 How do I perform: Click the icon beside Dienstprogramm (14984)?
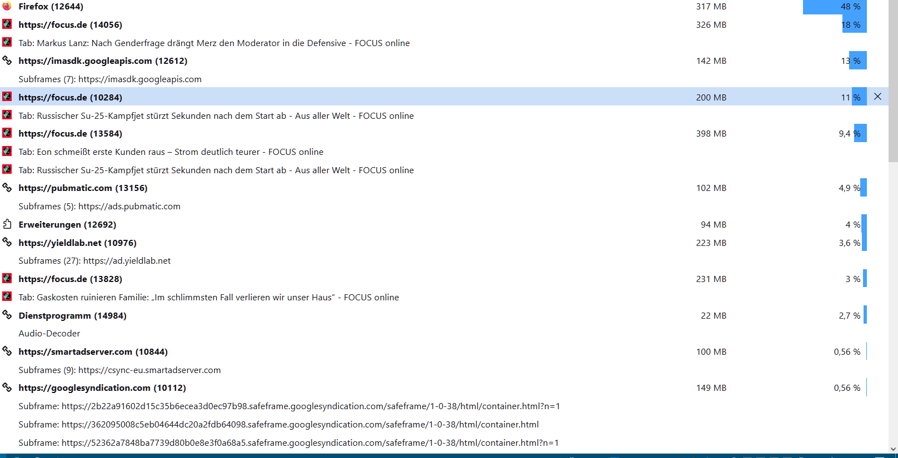coord(7,315)
